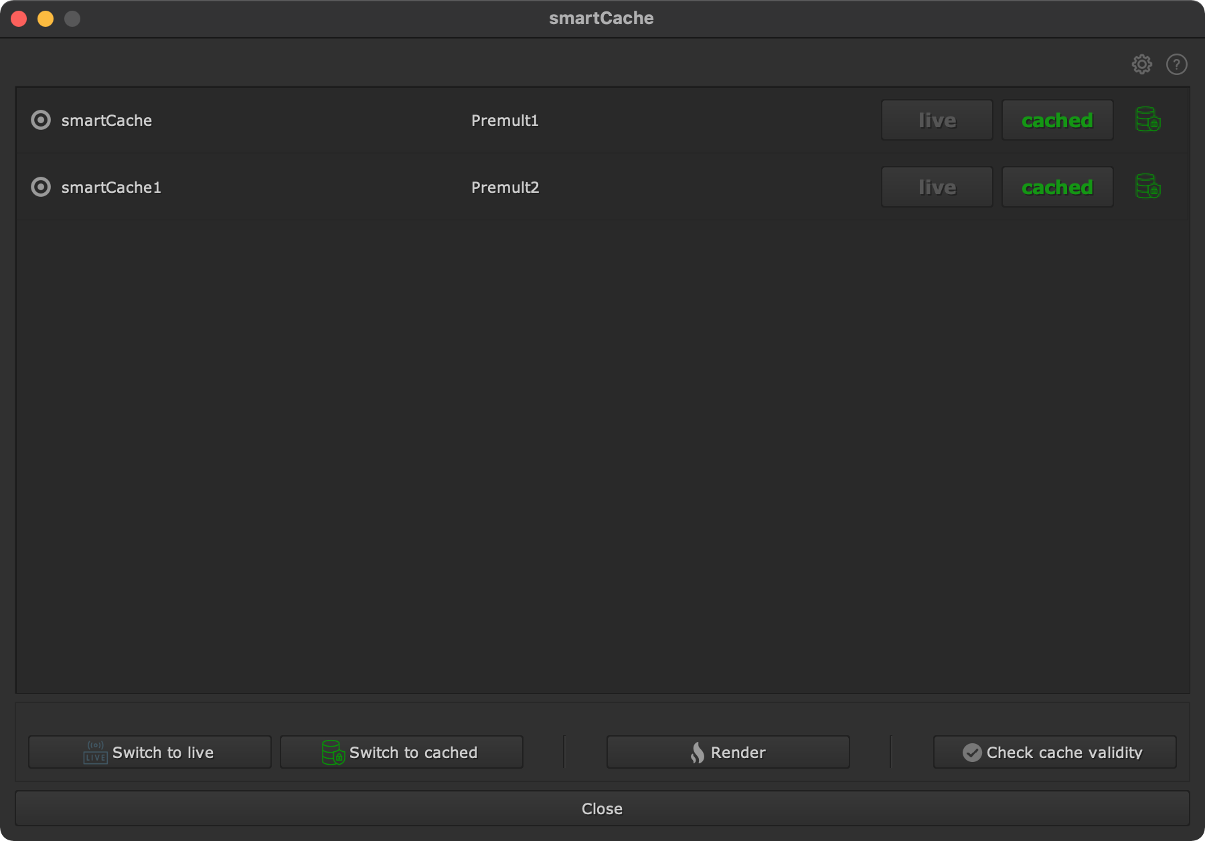This screenshot has height=841, width=1205.
Task: Set smartCache row to cached
Action: pos(1057,120)
